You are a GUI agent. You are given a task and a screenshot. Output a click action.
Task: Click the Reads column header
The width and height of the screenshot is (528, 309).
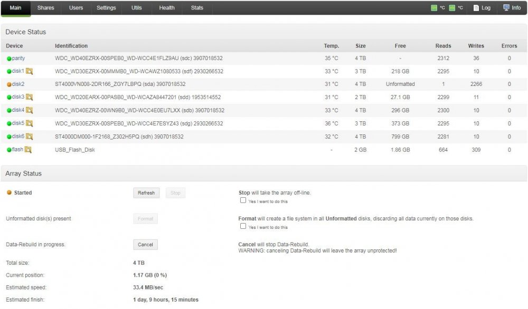(443, 46)
